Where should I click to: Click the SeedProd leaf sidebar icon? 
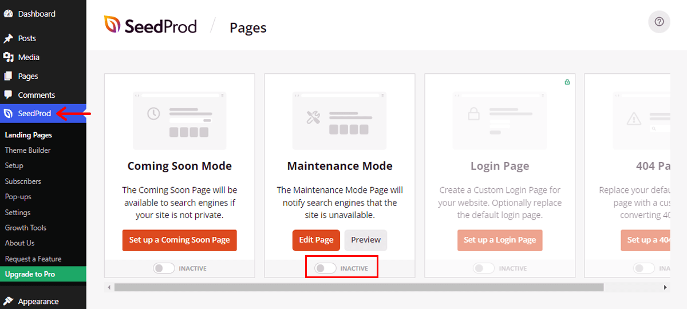tap(8, 113)
